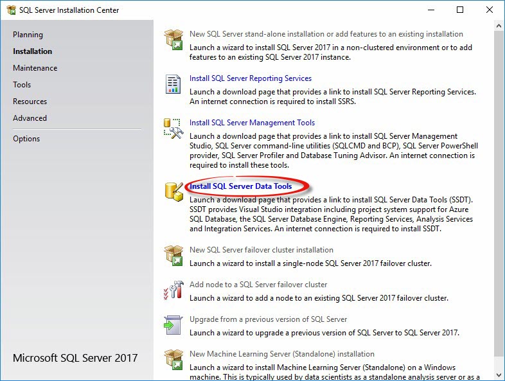Choose Add node to a SQL Server failover cluster
The height and width of the screenshot is (381, 505).
point(258,285)
